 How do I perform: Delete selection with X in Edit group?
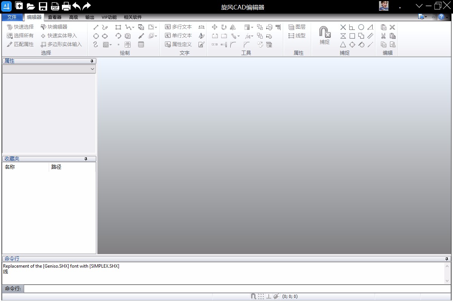click(x=393, y=27)
